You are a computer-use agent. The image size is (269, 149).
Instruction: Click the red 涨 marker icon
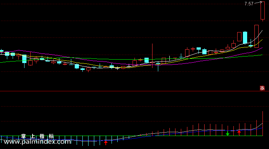tap(262, 88)
